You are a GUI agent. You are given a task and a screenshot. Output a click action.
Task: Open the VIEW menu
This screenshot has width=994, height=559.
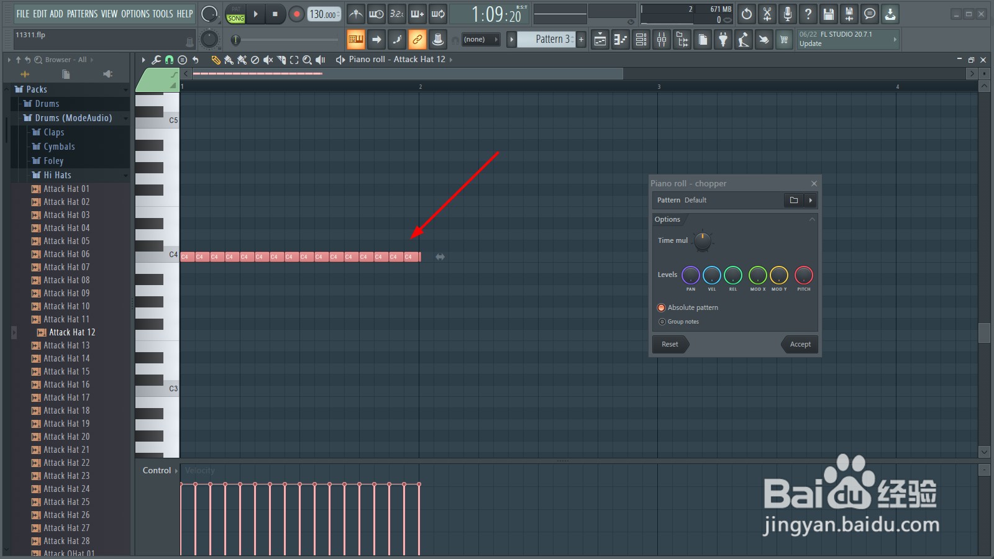coord(109,14)
